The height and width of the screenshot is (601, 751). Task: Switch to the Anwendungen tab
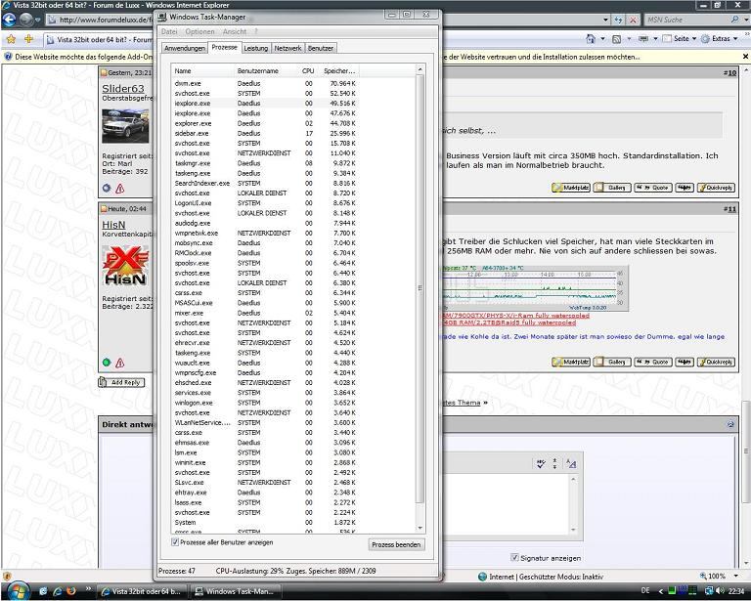[x=185, y=48]
